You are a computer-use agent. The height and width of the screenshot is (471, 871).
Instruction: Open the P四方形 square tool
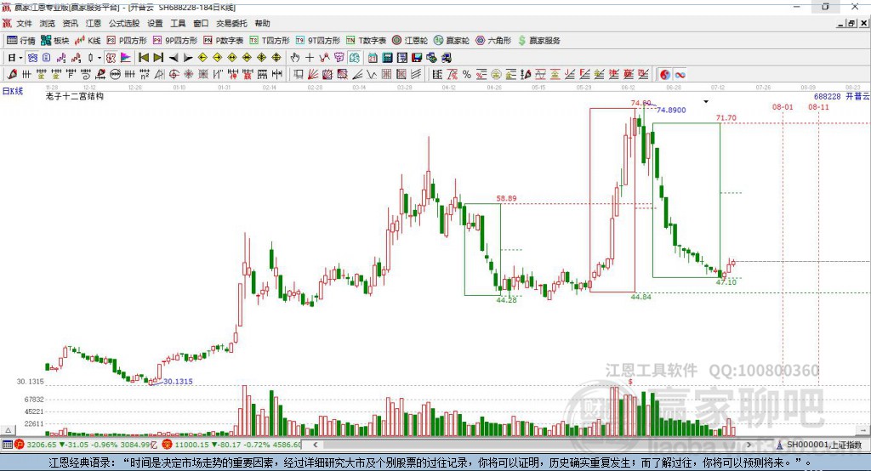tap(127, 41)
